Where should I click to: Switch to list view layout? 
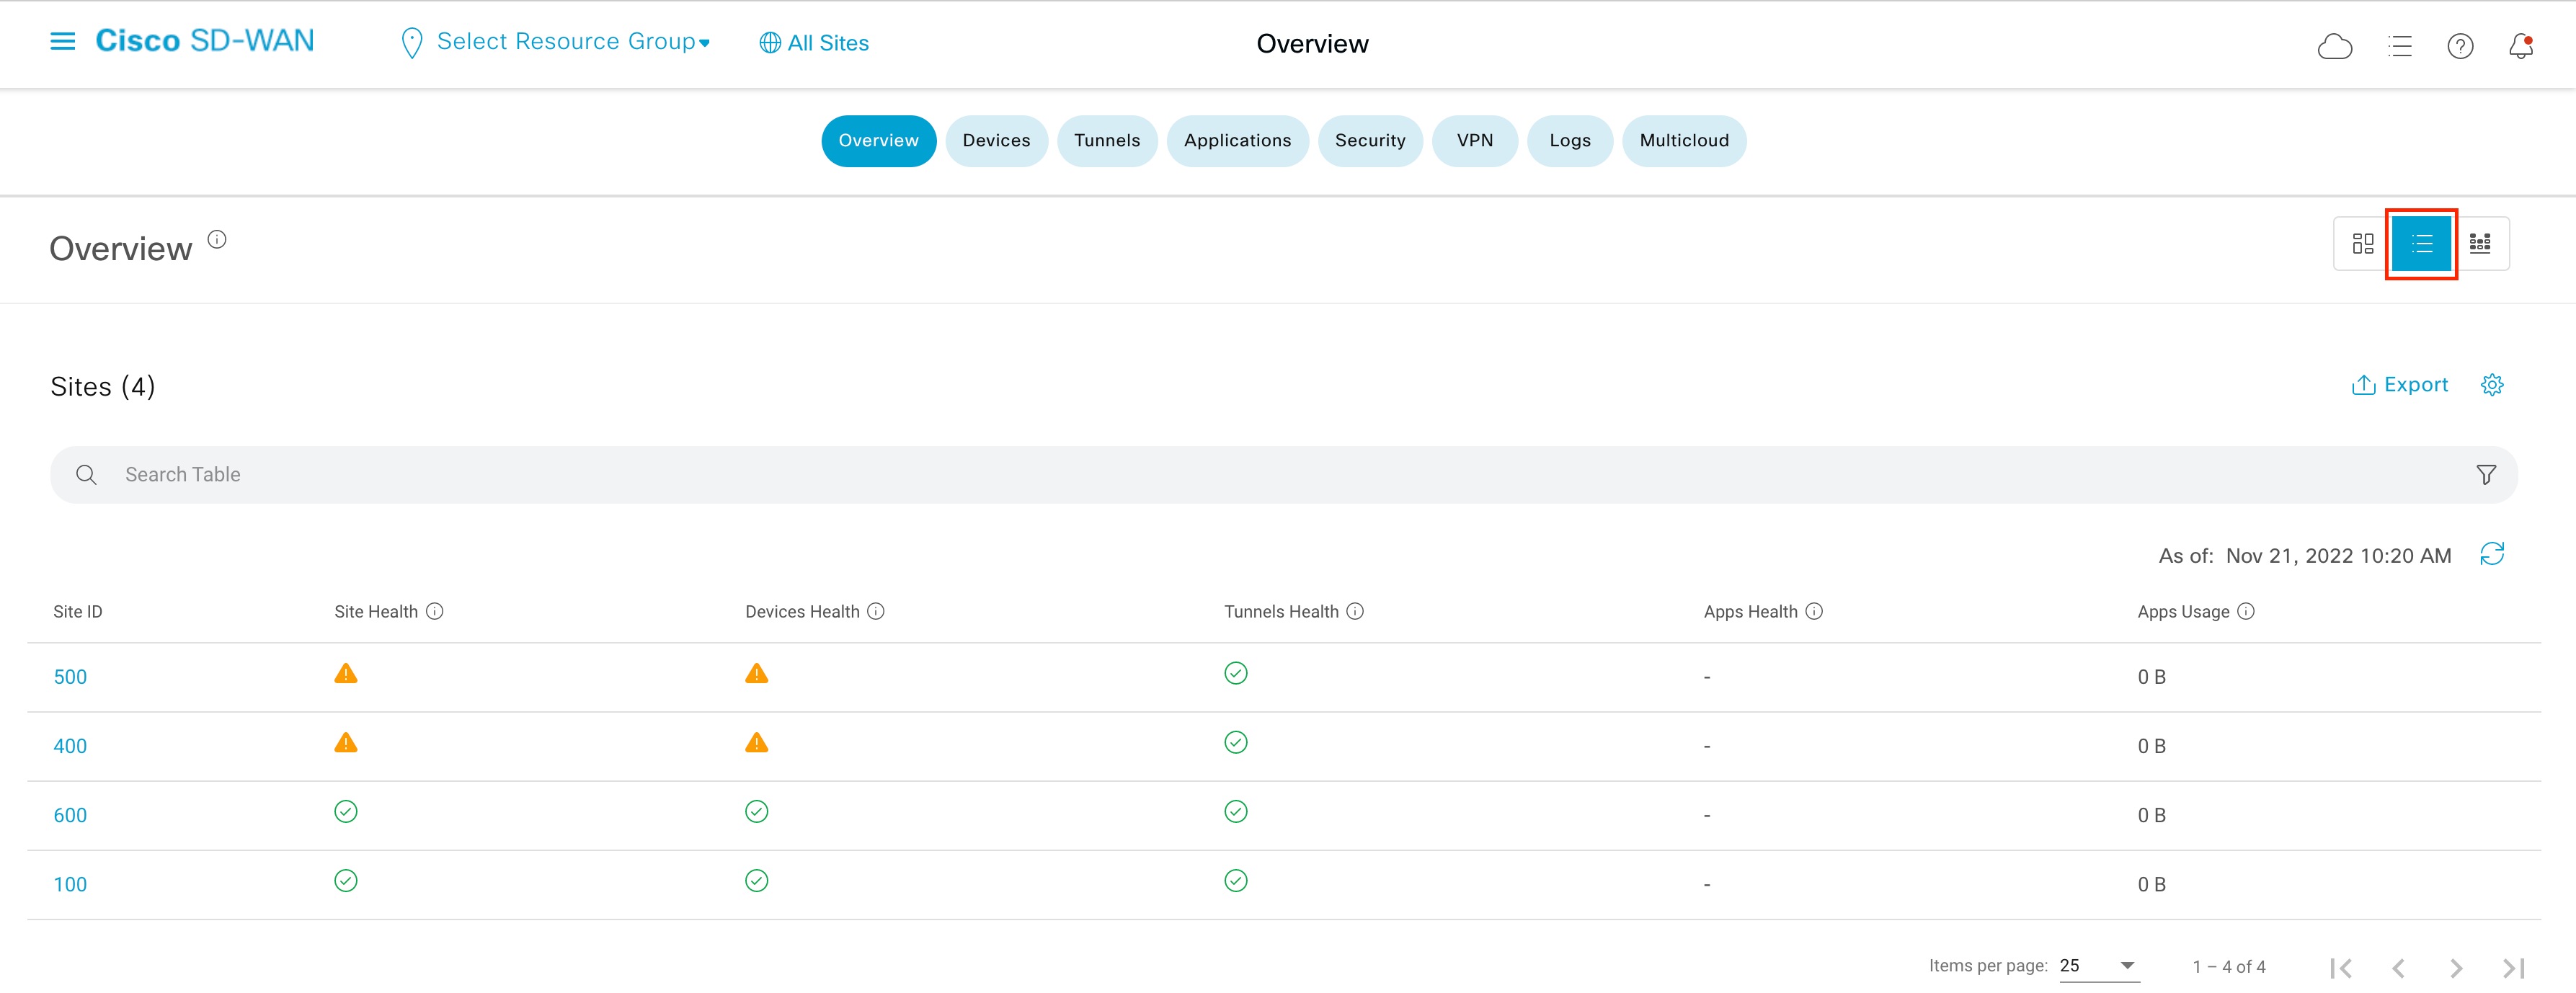click(2421, 243)
